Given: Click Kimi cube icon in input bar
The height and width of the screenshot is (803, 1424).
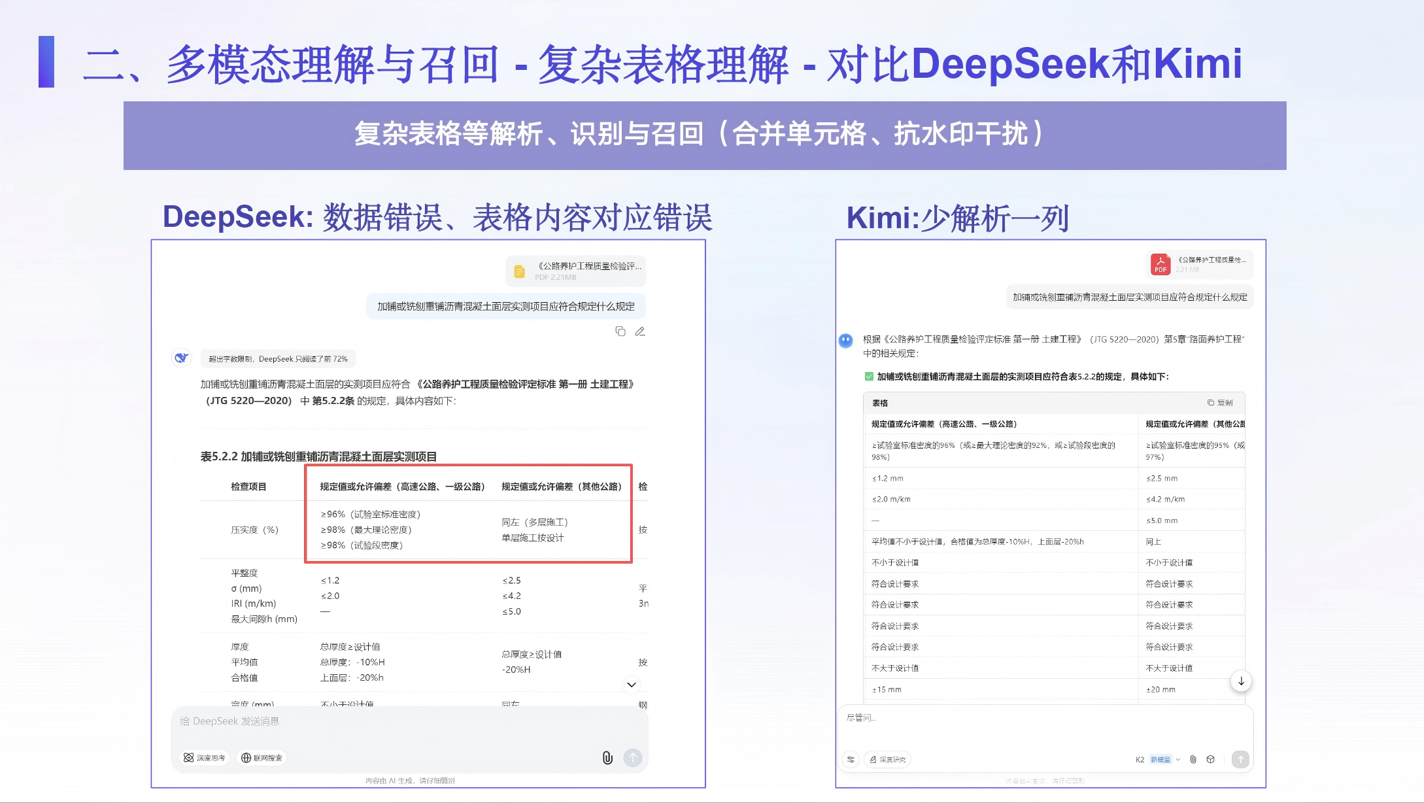Looking at the screenshot, I should point(1211,759).
